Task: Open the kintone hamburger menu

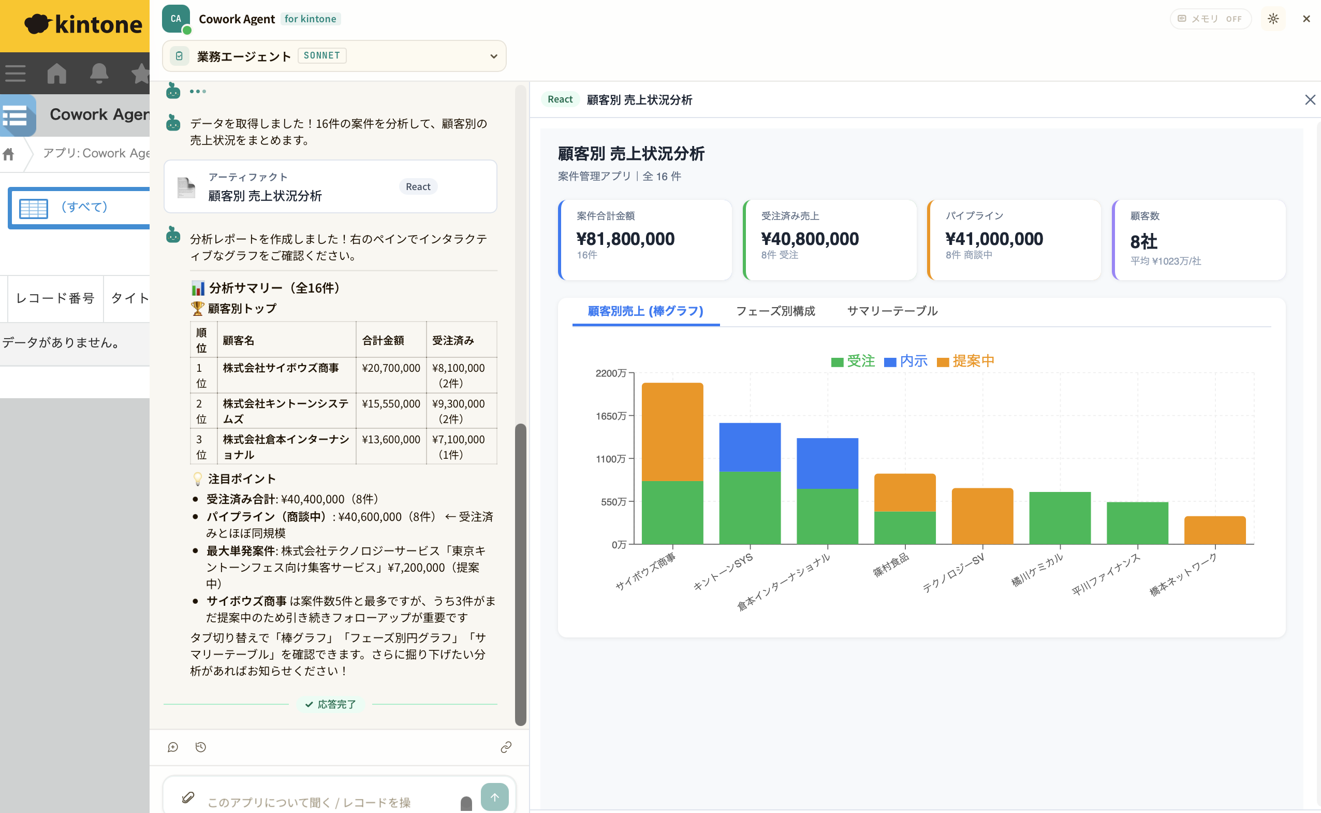Action: (x=16, y=73)
